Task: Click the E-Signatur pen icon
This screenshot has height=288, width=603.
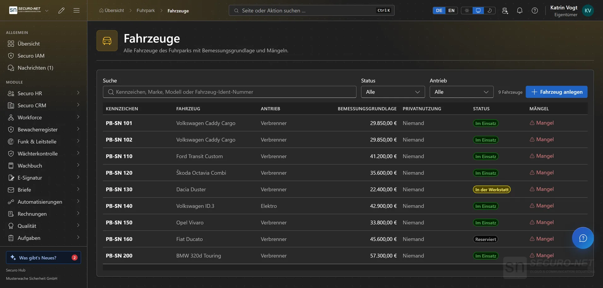Action: point(11,178)
